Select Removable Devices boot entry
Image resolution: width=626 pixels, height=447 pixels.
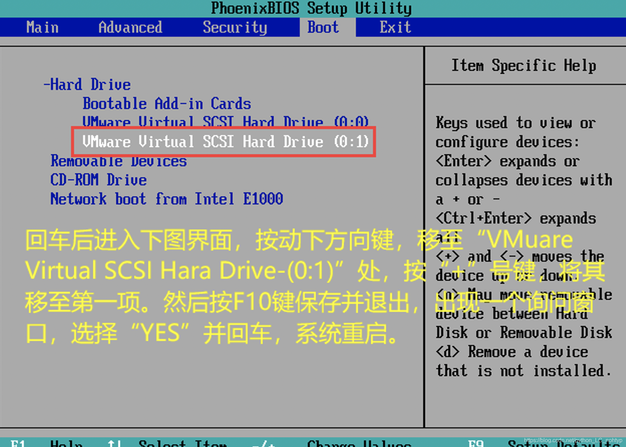(119, 161)
